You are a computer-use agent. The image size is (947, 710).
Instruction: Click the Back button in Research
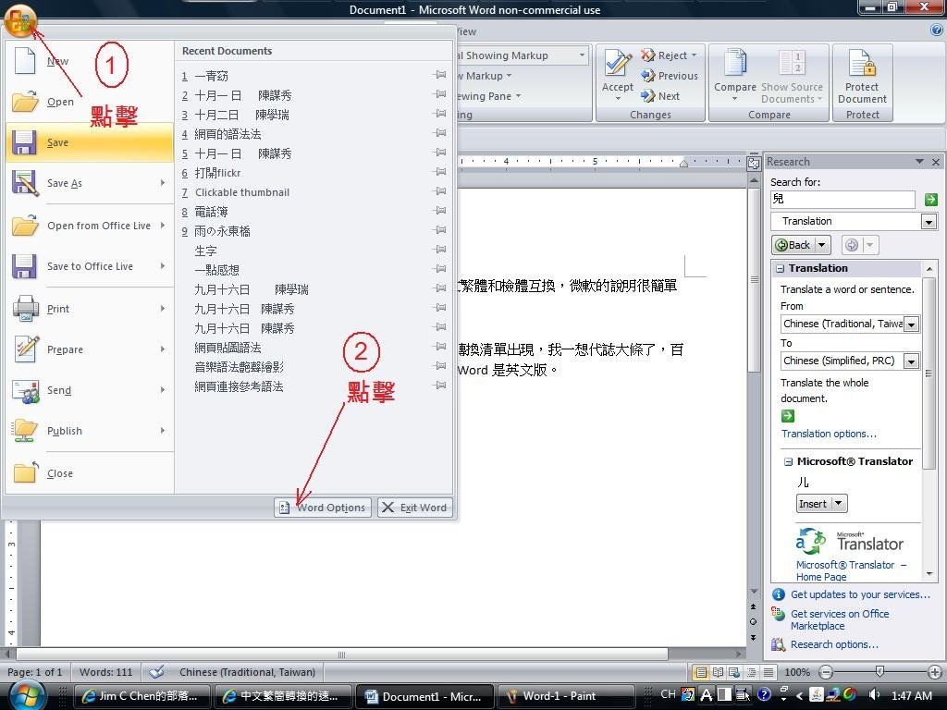point(793,244)
